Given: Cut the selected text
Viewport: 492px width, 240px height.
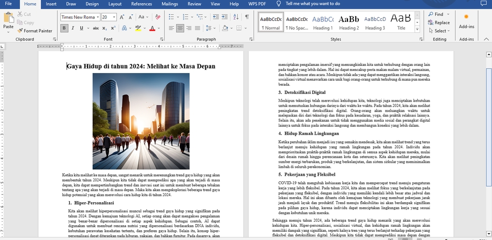Looking at the screenshot, I should tap(24, 14).
